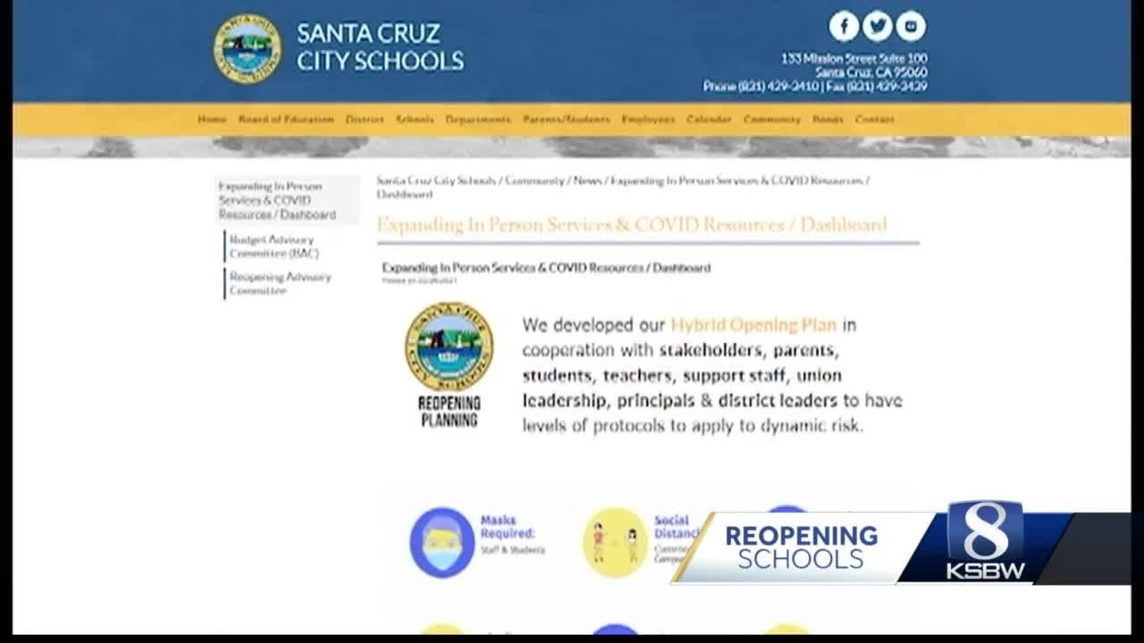Click the phone and fax number line
Screen dimensions: 1144x643
click(x=815, y=87)
